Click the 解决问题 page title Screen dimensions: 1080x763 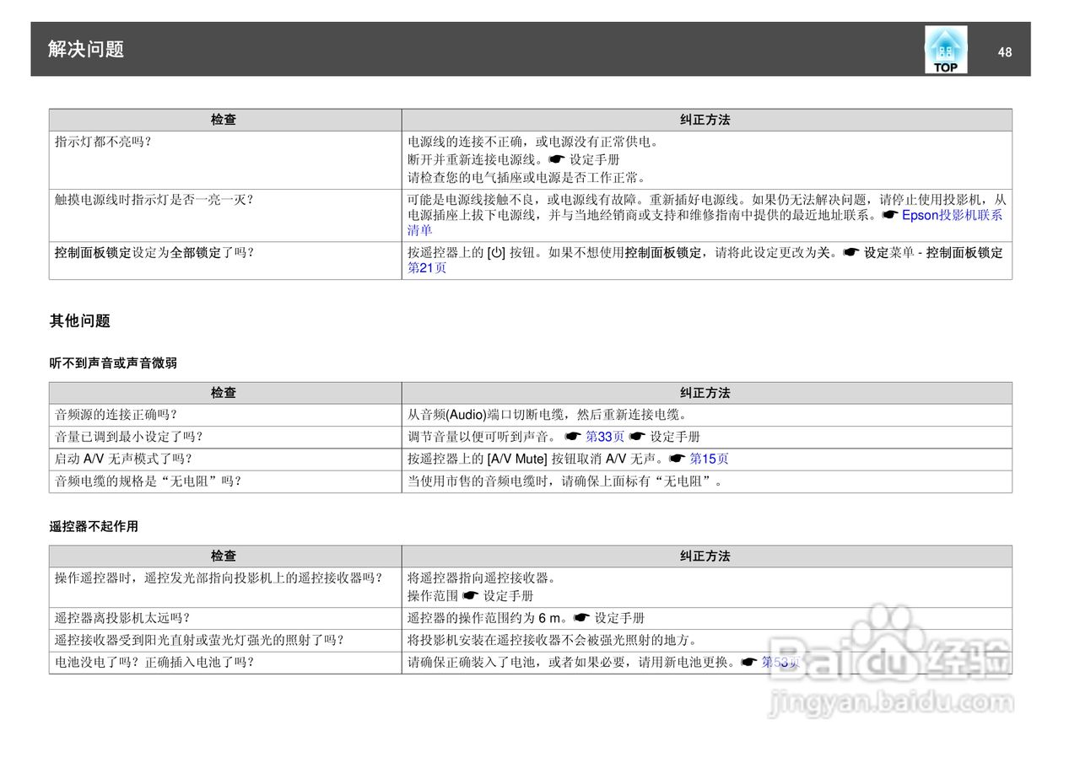pos(86,49)
